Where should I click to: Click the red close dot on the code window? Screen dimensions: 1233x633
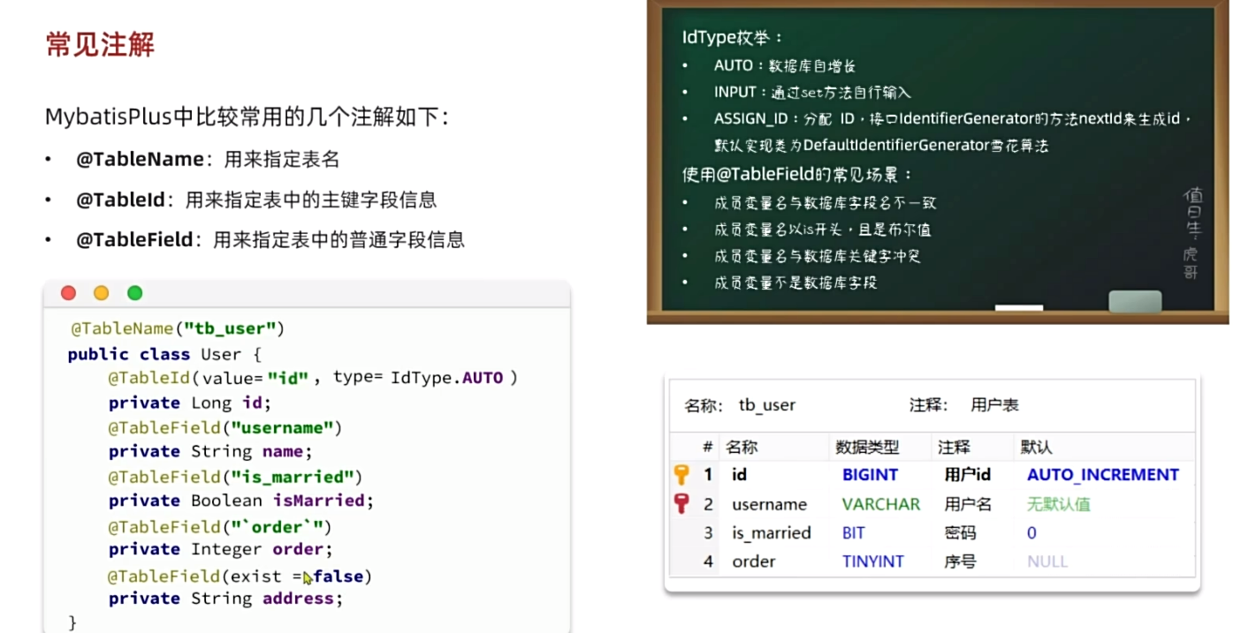pos(68,293)
